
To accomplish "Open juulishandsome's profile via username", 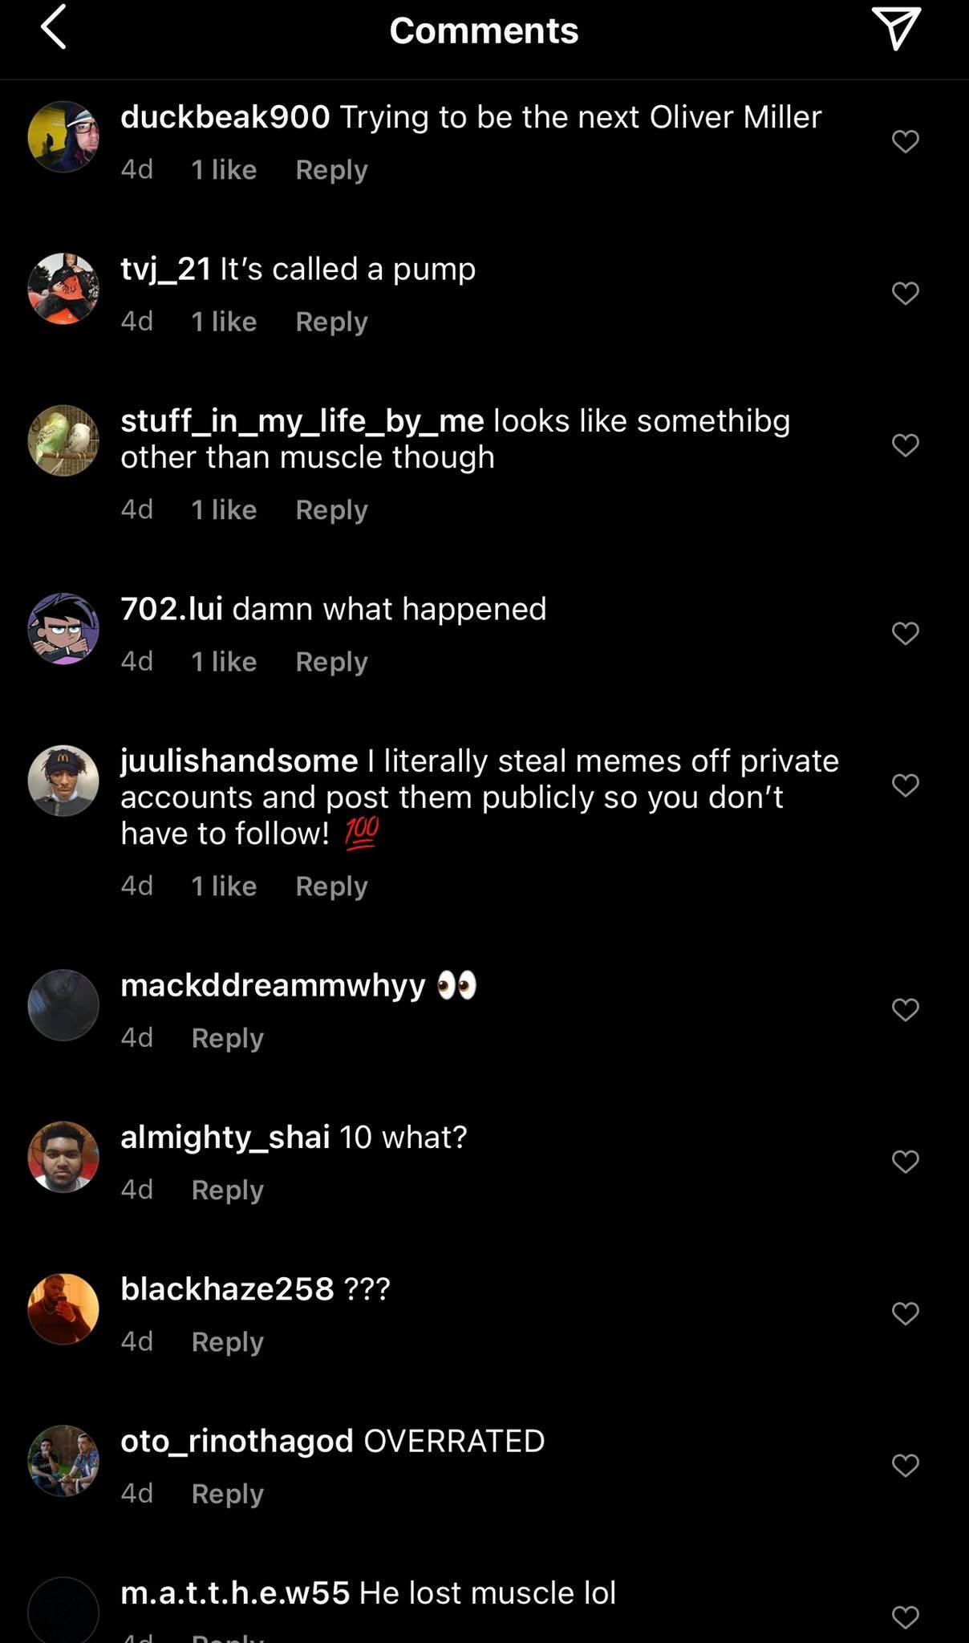I will click(239, 761).
